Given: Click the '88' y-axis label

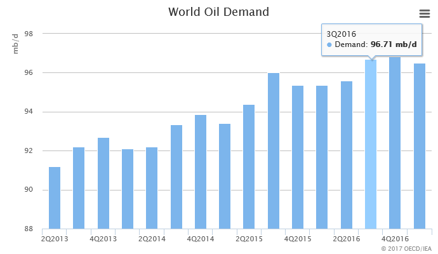Looking at the screenshot, I should point(29,229).
